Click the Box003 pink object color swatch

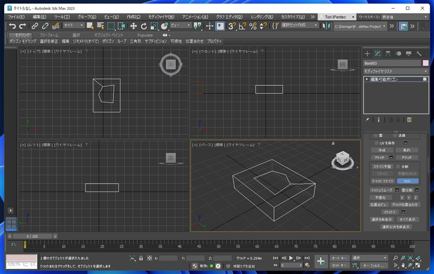[x=425, y=63]
